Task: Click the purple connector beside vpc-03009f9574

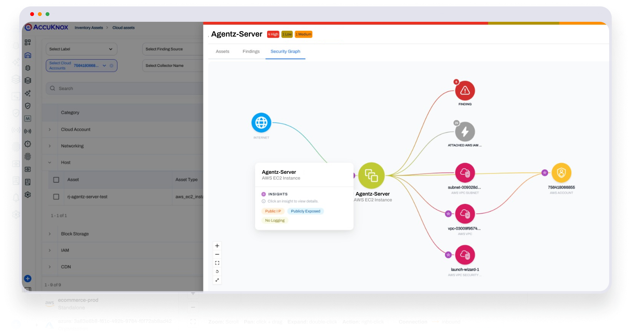Action: (x=448, y=214)
